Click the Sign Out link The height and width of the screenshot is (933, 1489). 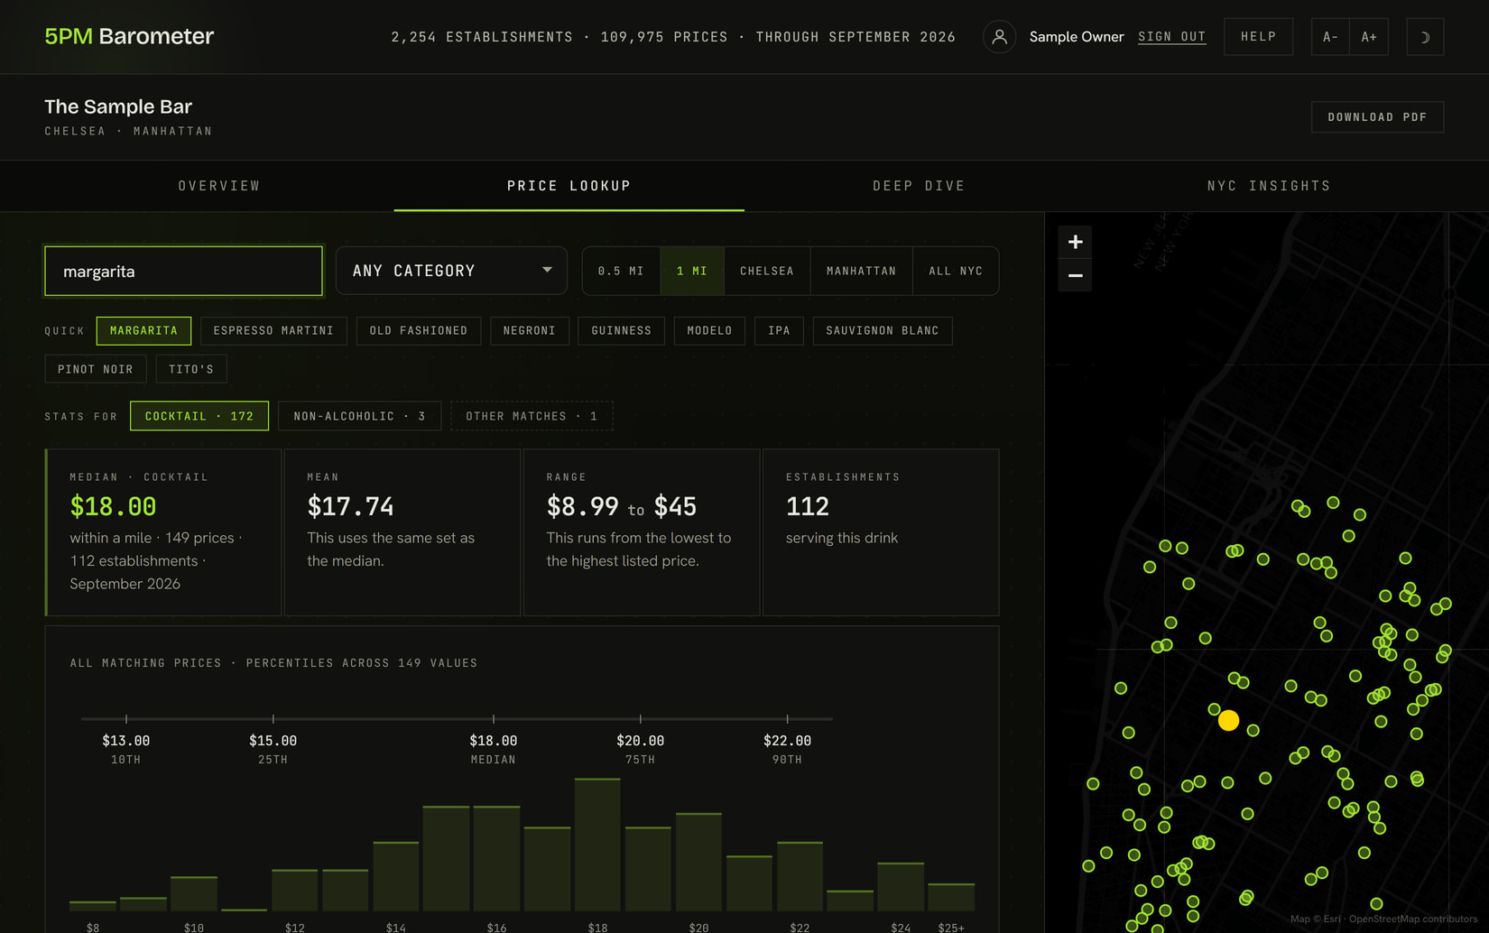(x=1171, y=37)
